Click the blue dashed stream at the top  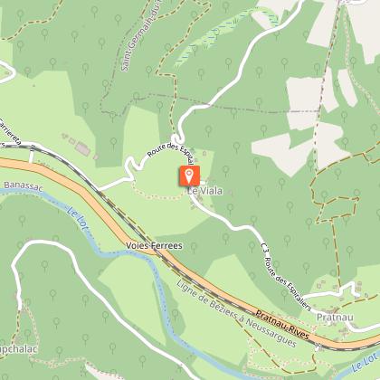point(224,32)
